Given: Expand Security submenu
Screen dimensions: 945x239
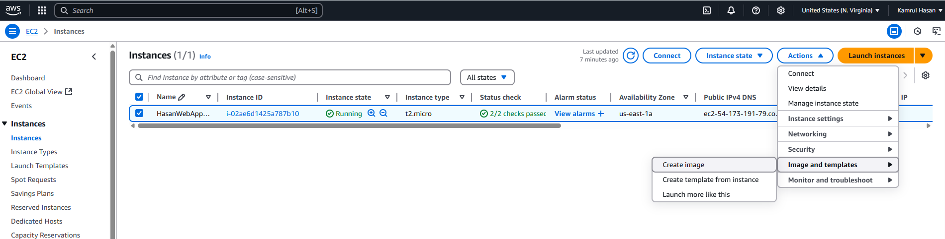Looking at the screenshot, I should [838, 149].
